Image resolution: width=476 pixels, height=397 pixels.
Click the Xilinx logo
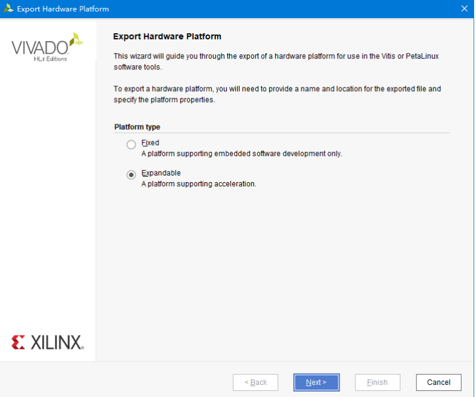pos(48,342)
